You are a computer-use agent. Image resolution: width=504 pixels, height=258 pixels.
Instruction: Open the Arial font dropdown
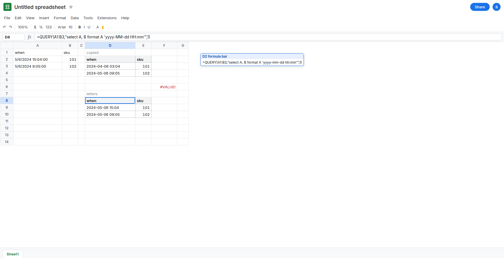tap(62, 27)
